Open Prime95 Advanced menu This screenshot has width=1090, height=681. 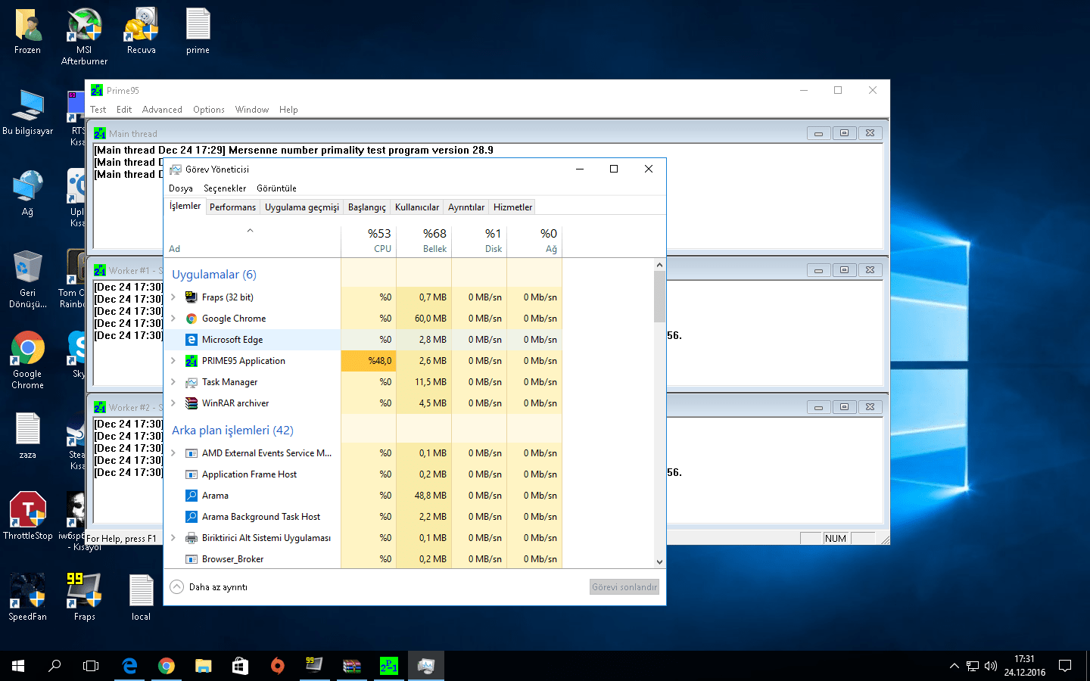click(x=162, y=110)
